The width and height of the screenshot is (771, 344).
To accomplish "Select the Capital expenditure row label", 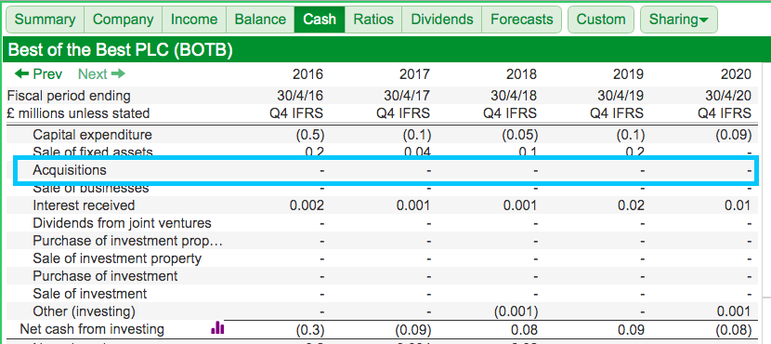I will pos(93,135).
